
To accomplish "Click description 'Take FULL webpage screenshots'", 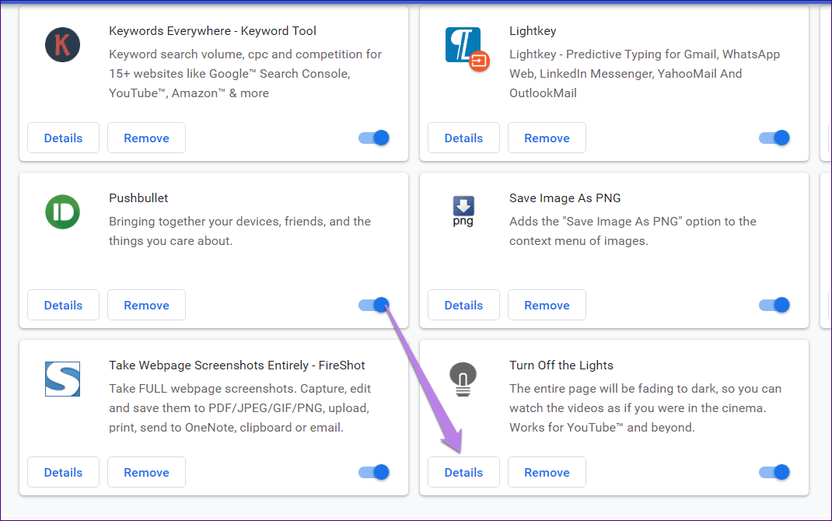I will tap(239, 408).
